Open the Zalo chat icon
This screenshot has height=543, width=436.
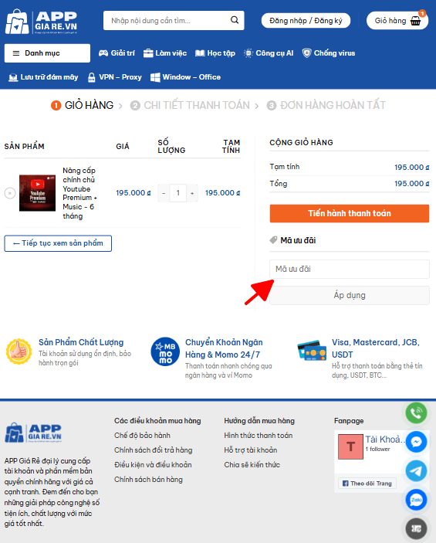point(416,500)
